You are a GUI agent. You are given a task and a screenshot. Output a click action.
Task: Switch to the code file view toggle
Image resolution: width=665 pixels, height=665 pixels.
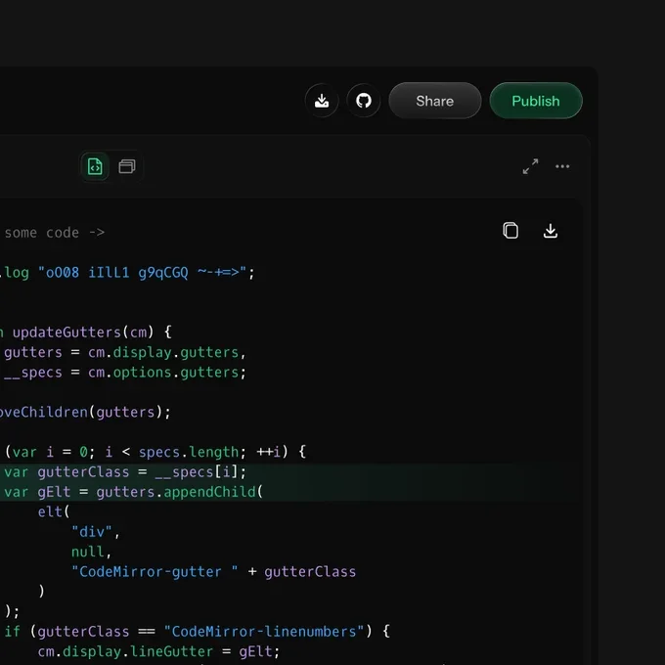coord(95,166)
